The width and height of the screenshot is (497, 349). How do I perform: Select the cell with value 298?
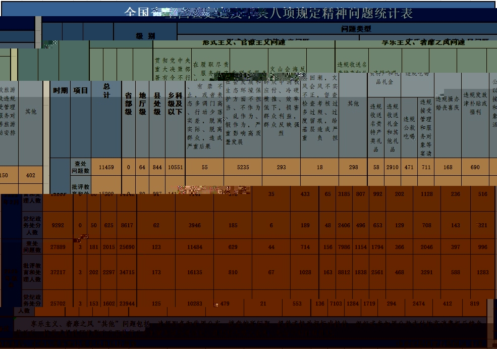click(353, 167)
